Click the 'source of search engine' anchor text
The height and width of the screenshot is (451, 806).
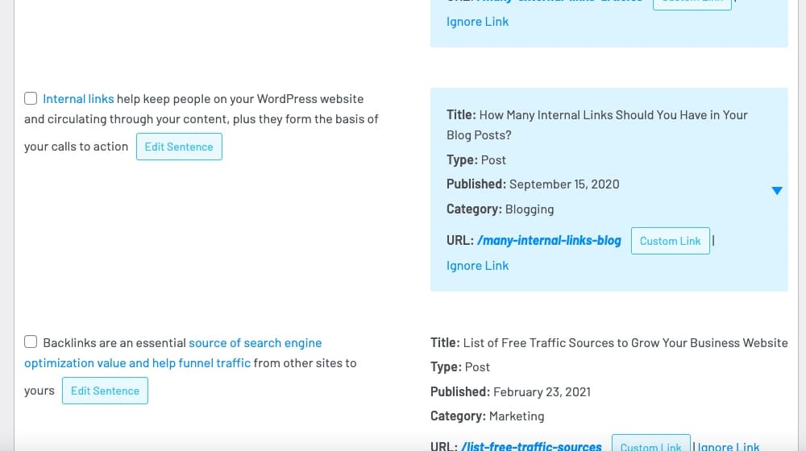click(x=255, y=342)
